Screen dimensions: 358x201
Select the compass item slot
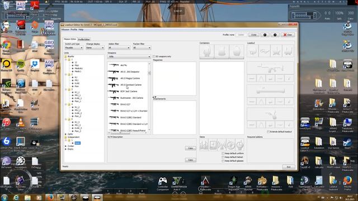click(231, 145)
